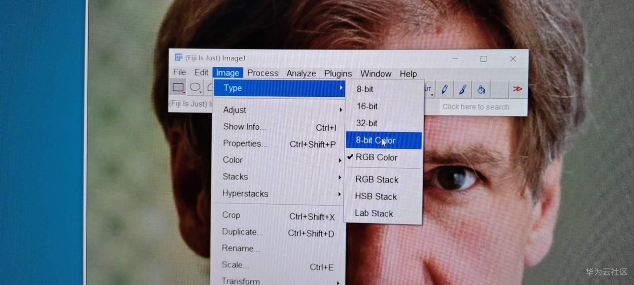Image resolution: width=634 pixels, height=285 pixels.
Task: Select the Rectangle selection tool
Action: pyautogui.click(x=178, y=87)
